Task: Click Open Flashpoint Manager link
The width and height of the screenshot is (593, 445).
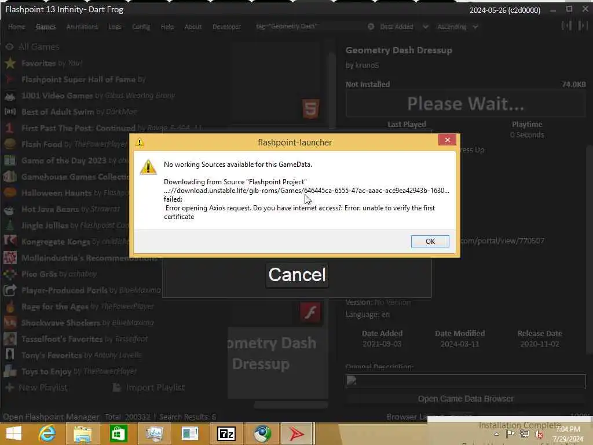Action: pyautogui.click(x=51, y=417)
